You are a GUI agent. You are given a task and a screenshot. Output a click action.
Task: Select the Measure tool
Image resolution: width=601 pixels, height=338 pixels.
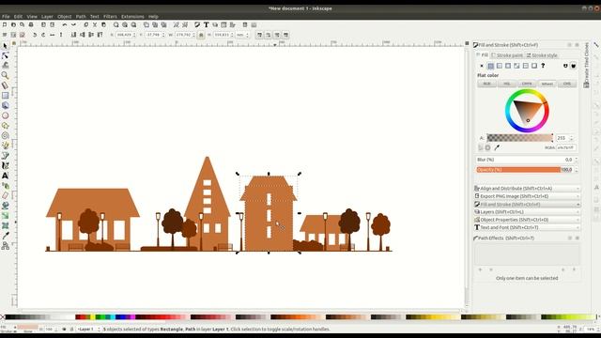click(x=5, y=85)
